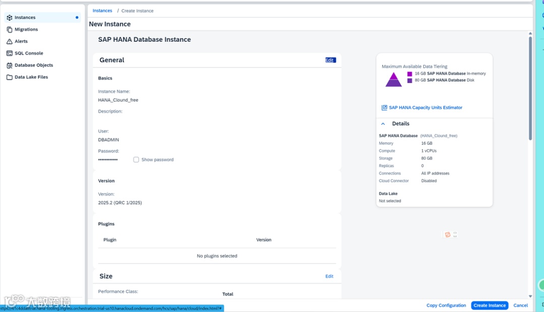Open SAP HANA Capacity Units Estimator link

coord(426,108)
